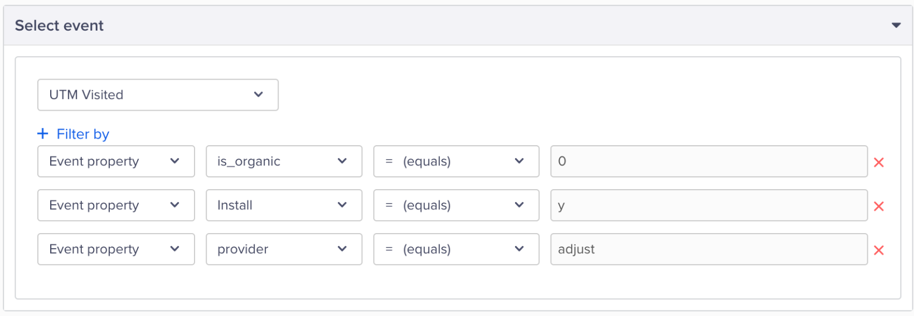Screen dimensions: 914x316
Task: Click the plus icon beside Filter by
Action: (x=43, y=134)
